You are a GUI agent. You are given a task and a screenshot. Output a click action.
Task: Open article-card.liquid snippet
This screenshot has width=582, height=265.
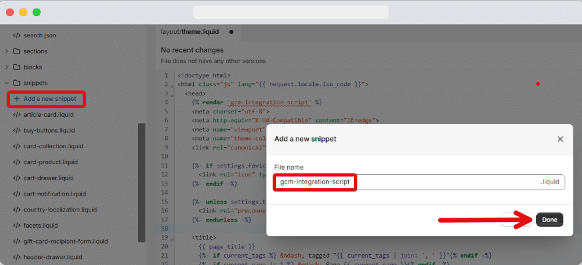[x=48, y=115]
